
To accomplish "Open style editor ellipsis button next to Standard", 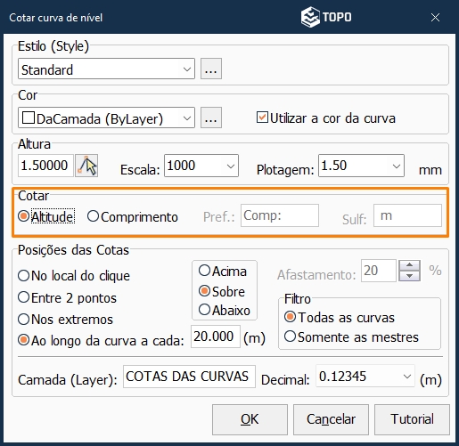I will (211, 69).
